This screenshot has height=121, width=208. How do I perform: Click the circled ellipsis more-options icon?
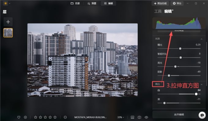click(65, 117)
